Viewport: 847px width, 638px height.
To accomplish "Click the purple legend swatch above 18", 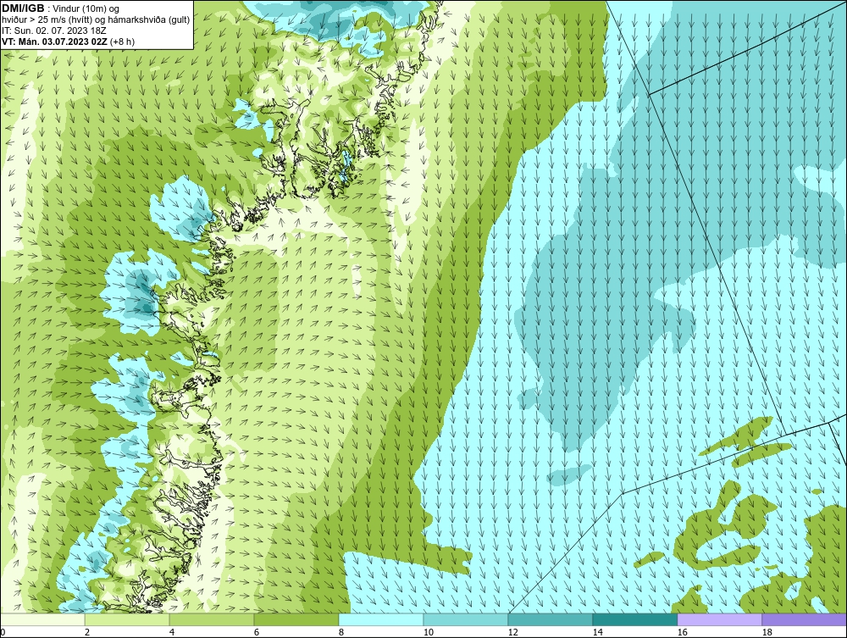I will click(805, 619).
